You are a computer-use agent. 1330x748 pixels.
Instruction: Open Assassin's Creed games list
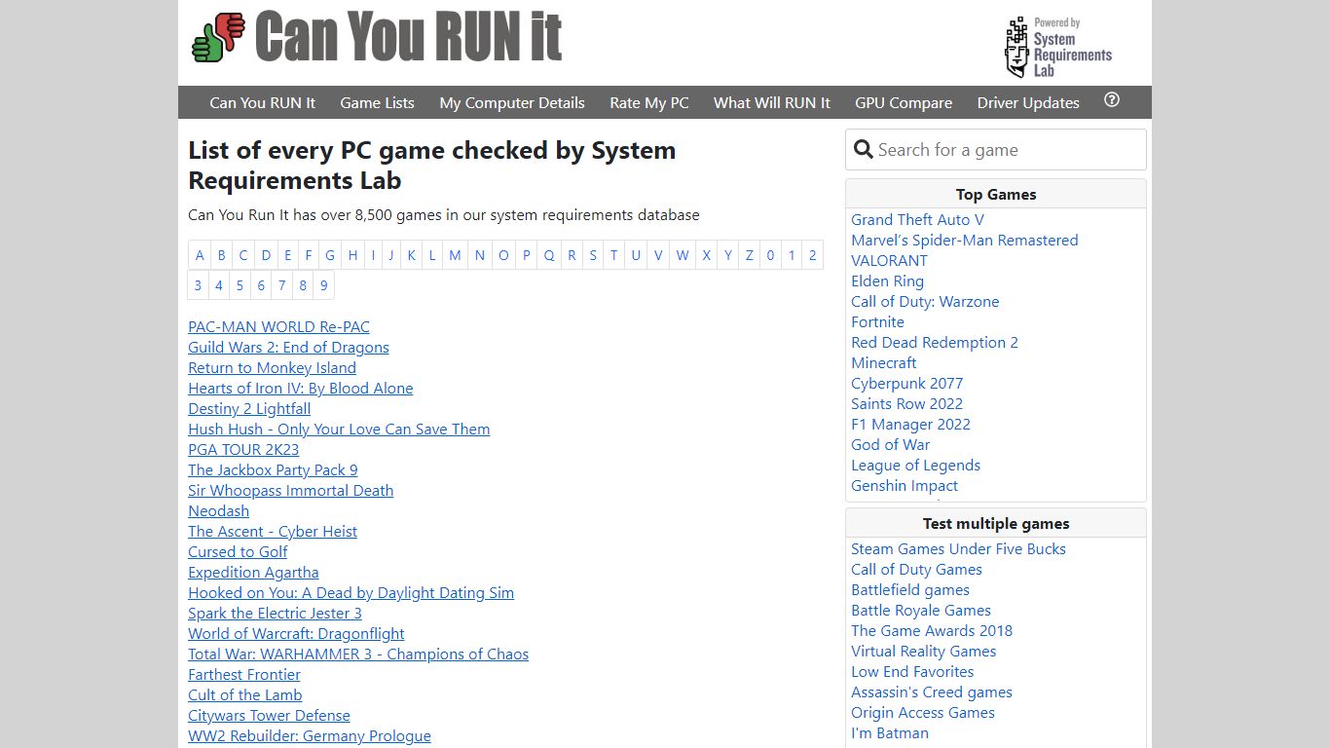pyautogui.click(x=932, y=692)
